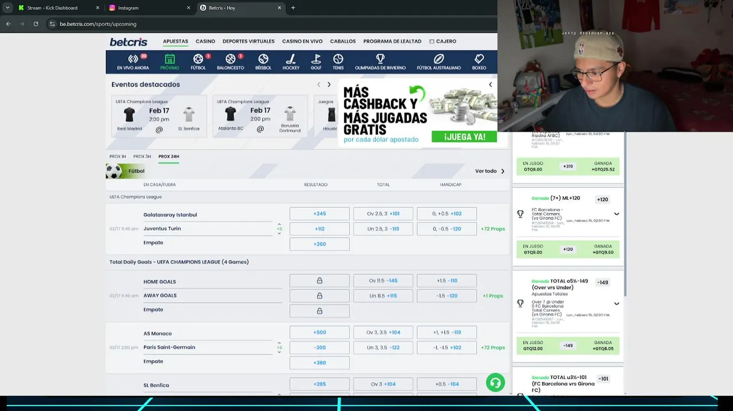
Task: Open Atalanta BC vs Borussia Dortmund card
Action: [x=260, y=116]
